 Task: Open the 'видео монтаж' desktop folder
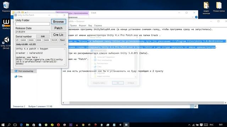[206, 8]
